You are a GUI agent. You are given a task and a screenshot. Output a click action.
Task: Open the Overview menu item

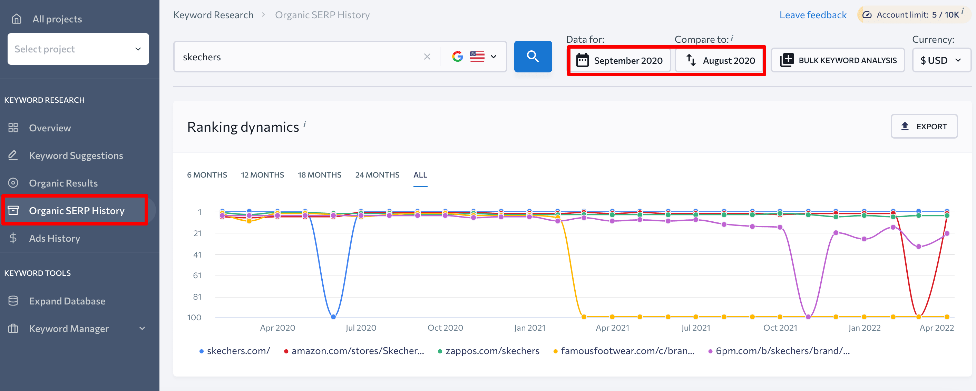point(50,128)
